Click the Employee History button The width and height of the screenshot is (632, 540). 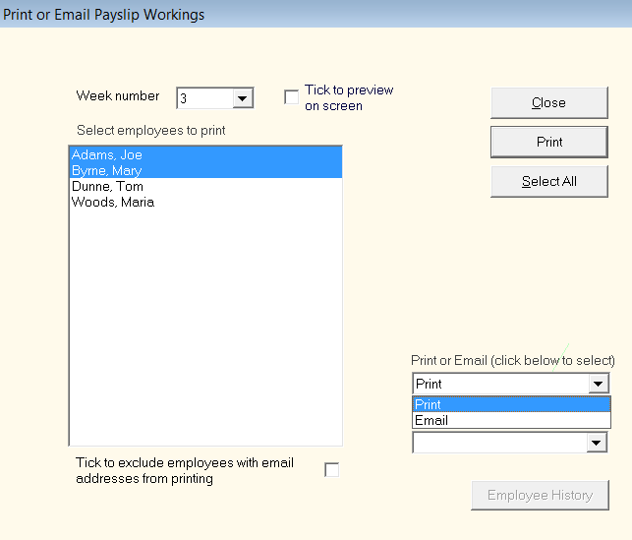(541, 495)
